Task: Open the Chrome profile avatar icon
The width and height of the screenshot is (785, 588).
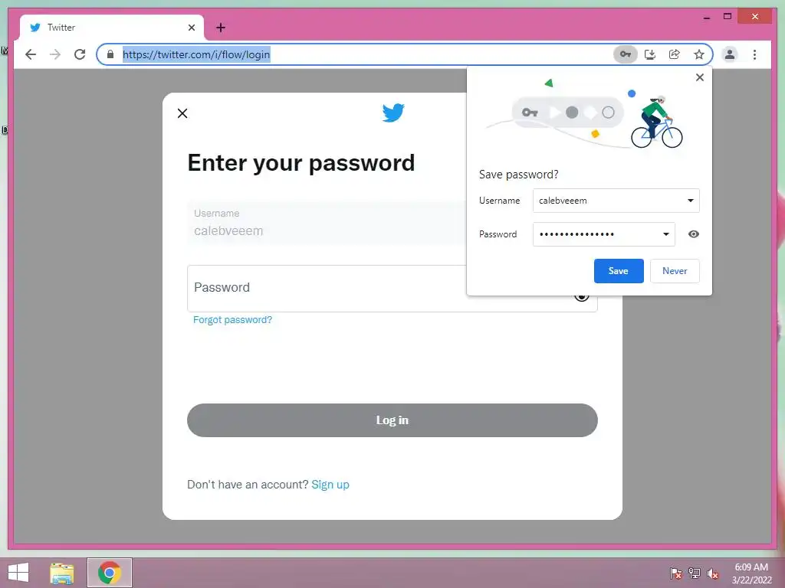Action: tap(730, 54)
